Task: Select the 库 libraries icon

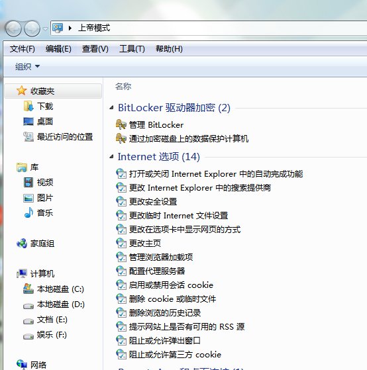Action: pos(22,167)
